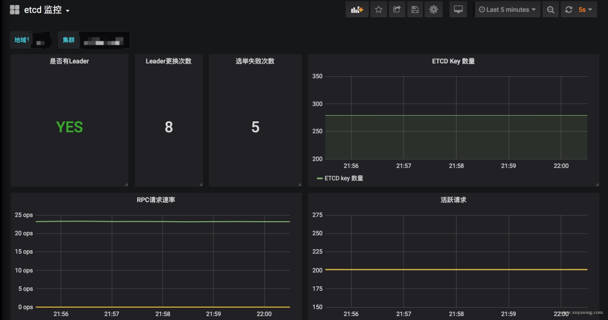Open the RPC请求速率 panel title menu

pos(155,200)
